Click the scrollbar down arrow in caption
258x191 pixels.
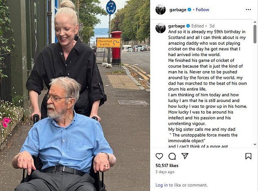[x=255, y=145]
